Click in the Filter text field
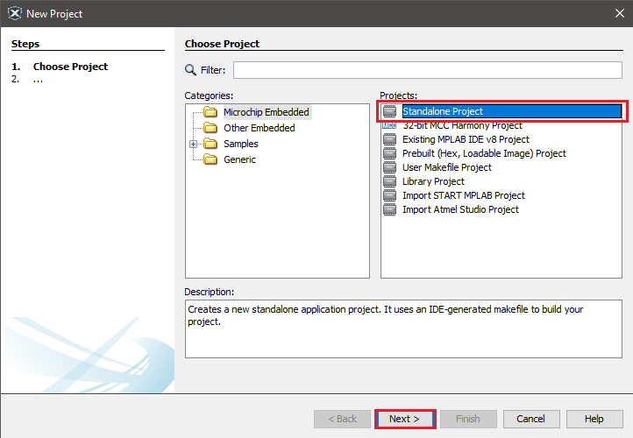Image resolution: width=633 pixels, height=438 pixels. 428,70
